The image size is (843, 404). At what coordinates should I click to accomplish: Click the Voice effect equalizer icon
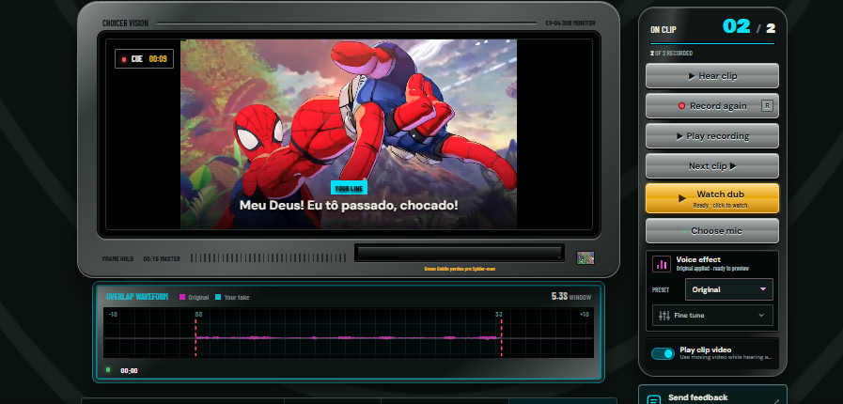(662, 264)
